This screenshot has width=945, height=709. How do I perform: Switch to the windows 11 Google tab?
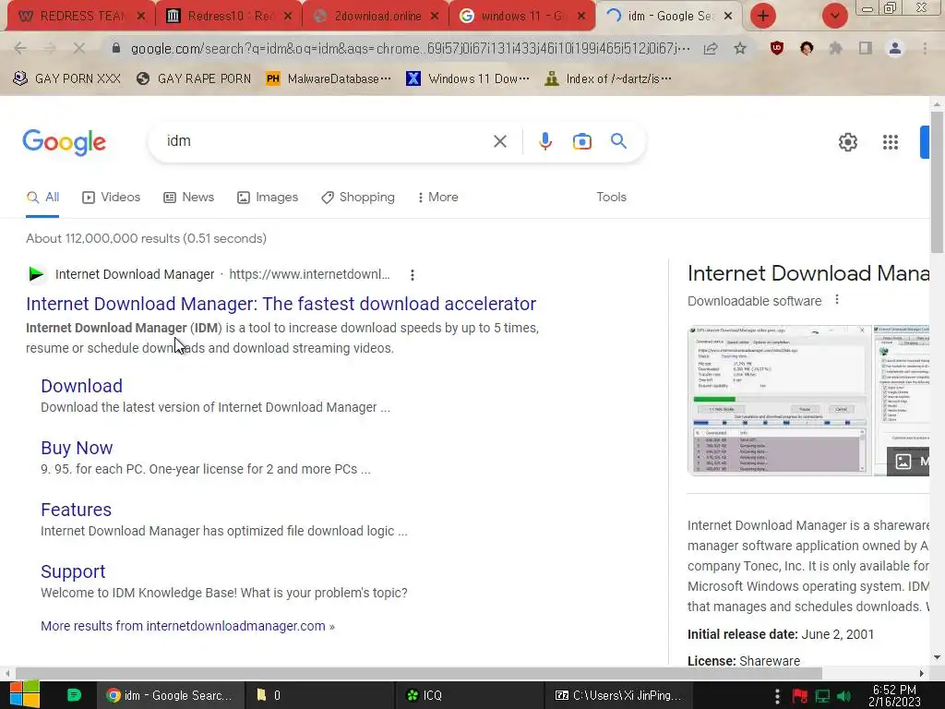click(522, 17)
